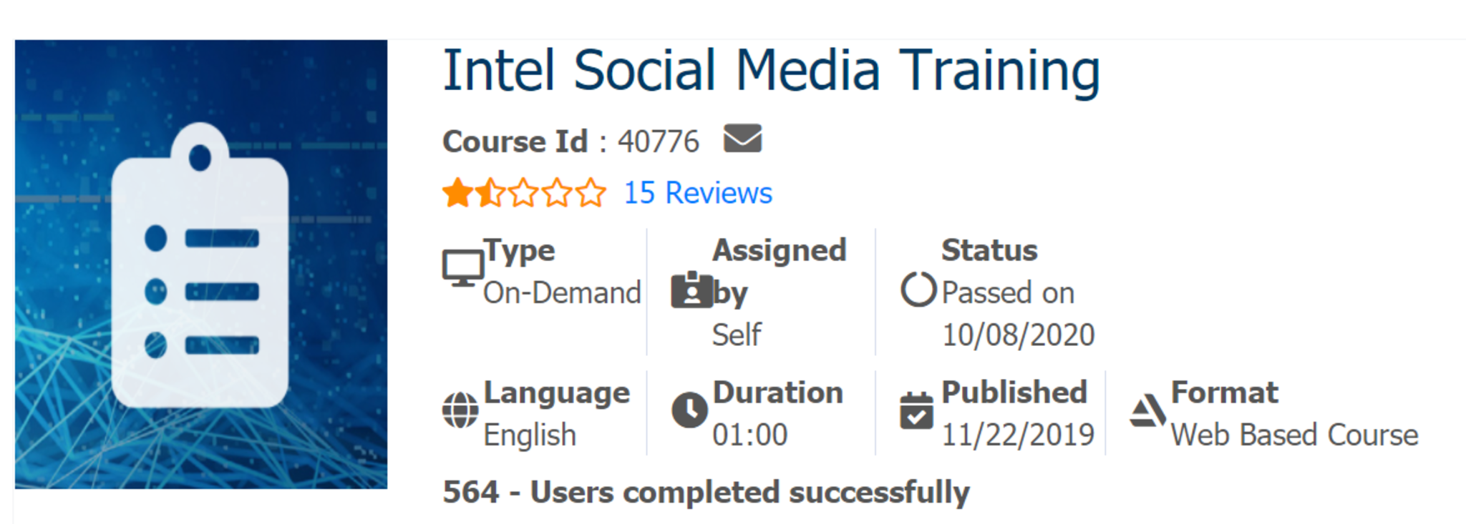Click the envelope email icon
Screen dimensions: 1466x524
(x=742, y=139)
